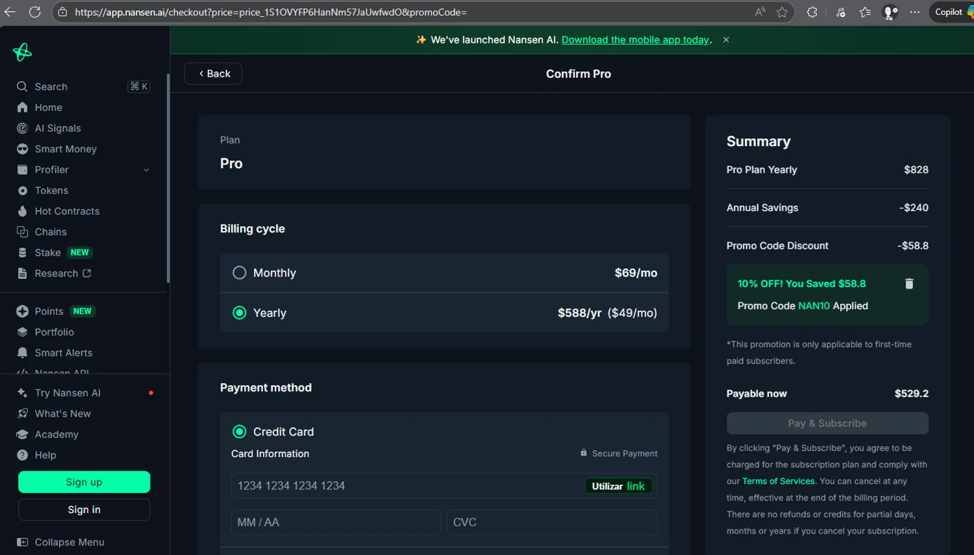Click the Smart Alerts bell icon
Image resolution: width=974 pixels, height=555 pixels.
[x=22, y=352]
